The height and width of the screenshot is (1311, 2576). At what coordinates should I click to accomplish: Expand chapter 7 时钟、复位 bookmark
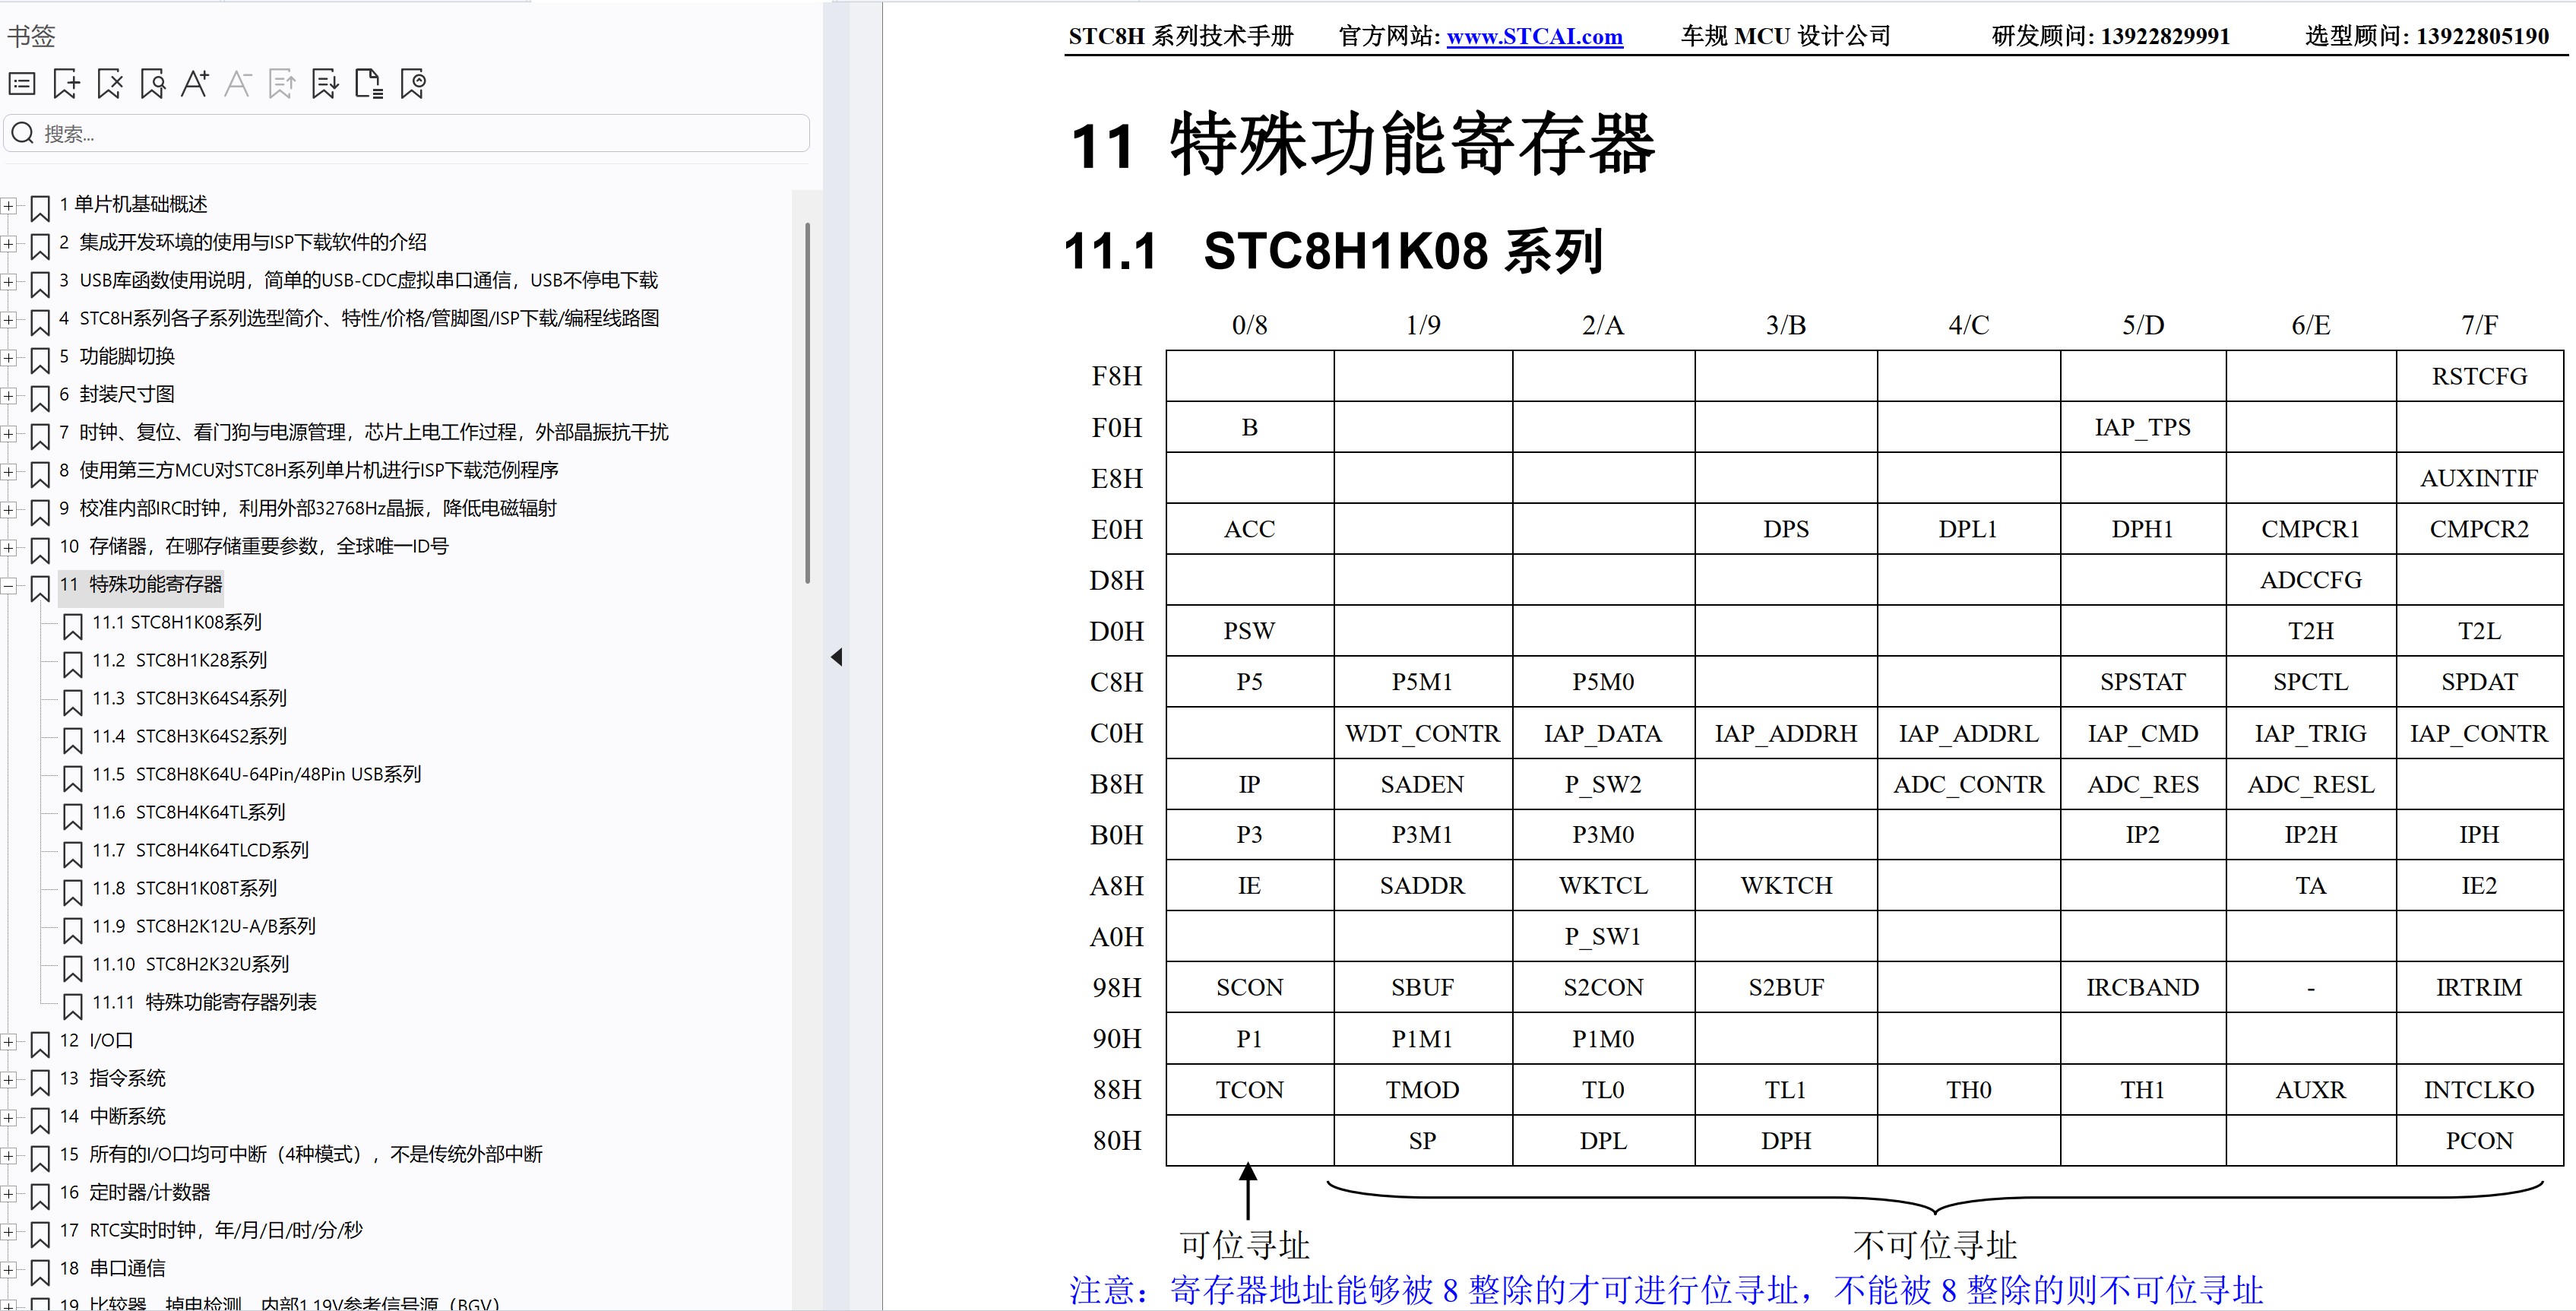click(x=8, y=434)
